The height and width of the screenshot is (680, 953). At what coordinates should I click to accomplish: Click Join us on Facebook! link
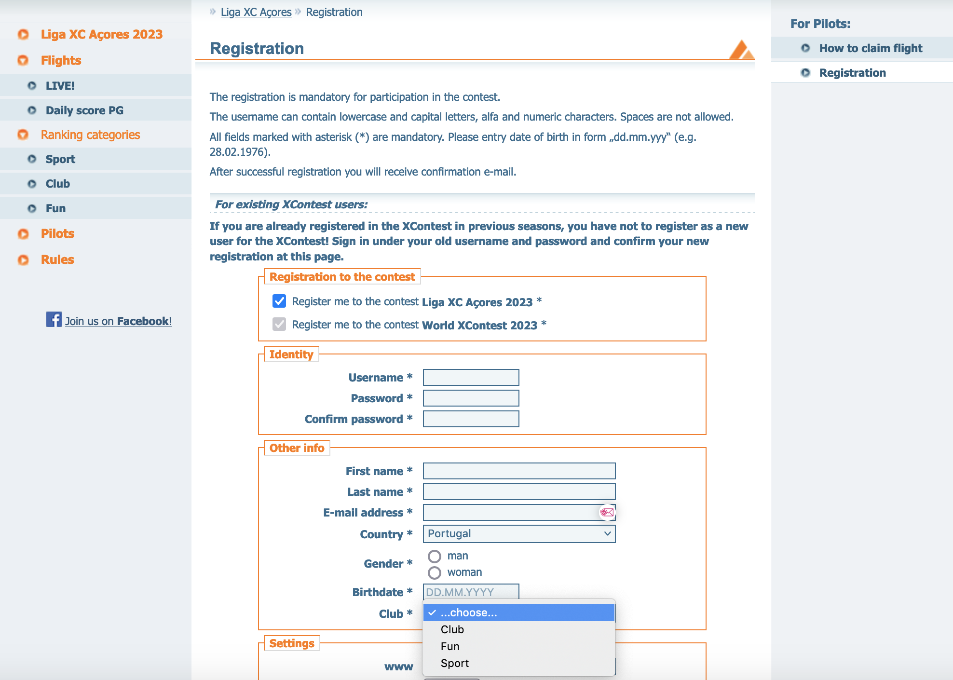[118, 321]
